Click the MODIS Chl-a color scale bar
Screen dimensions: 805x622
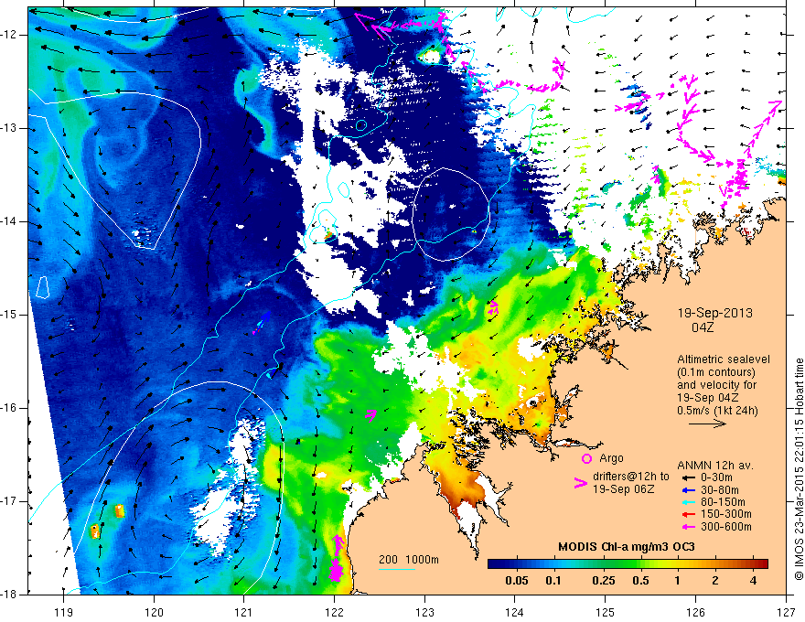tap(628, 563)
